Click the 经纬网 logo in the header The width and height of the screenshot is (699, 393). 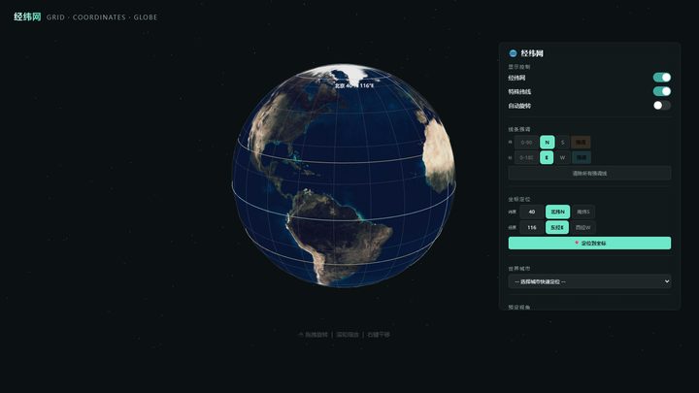point(27,16)
